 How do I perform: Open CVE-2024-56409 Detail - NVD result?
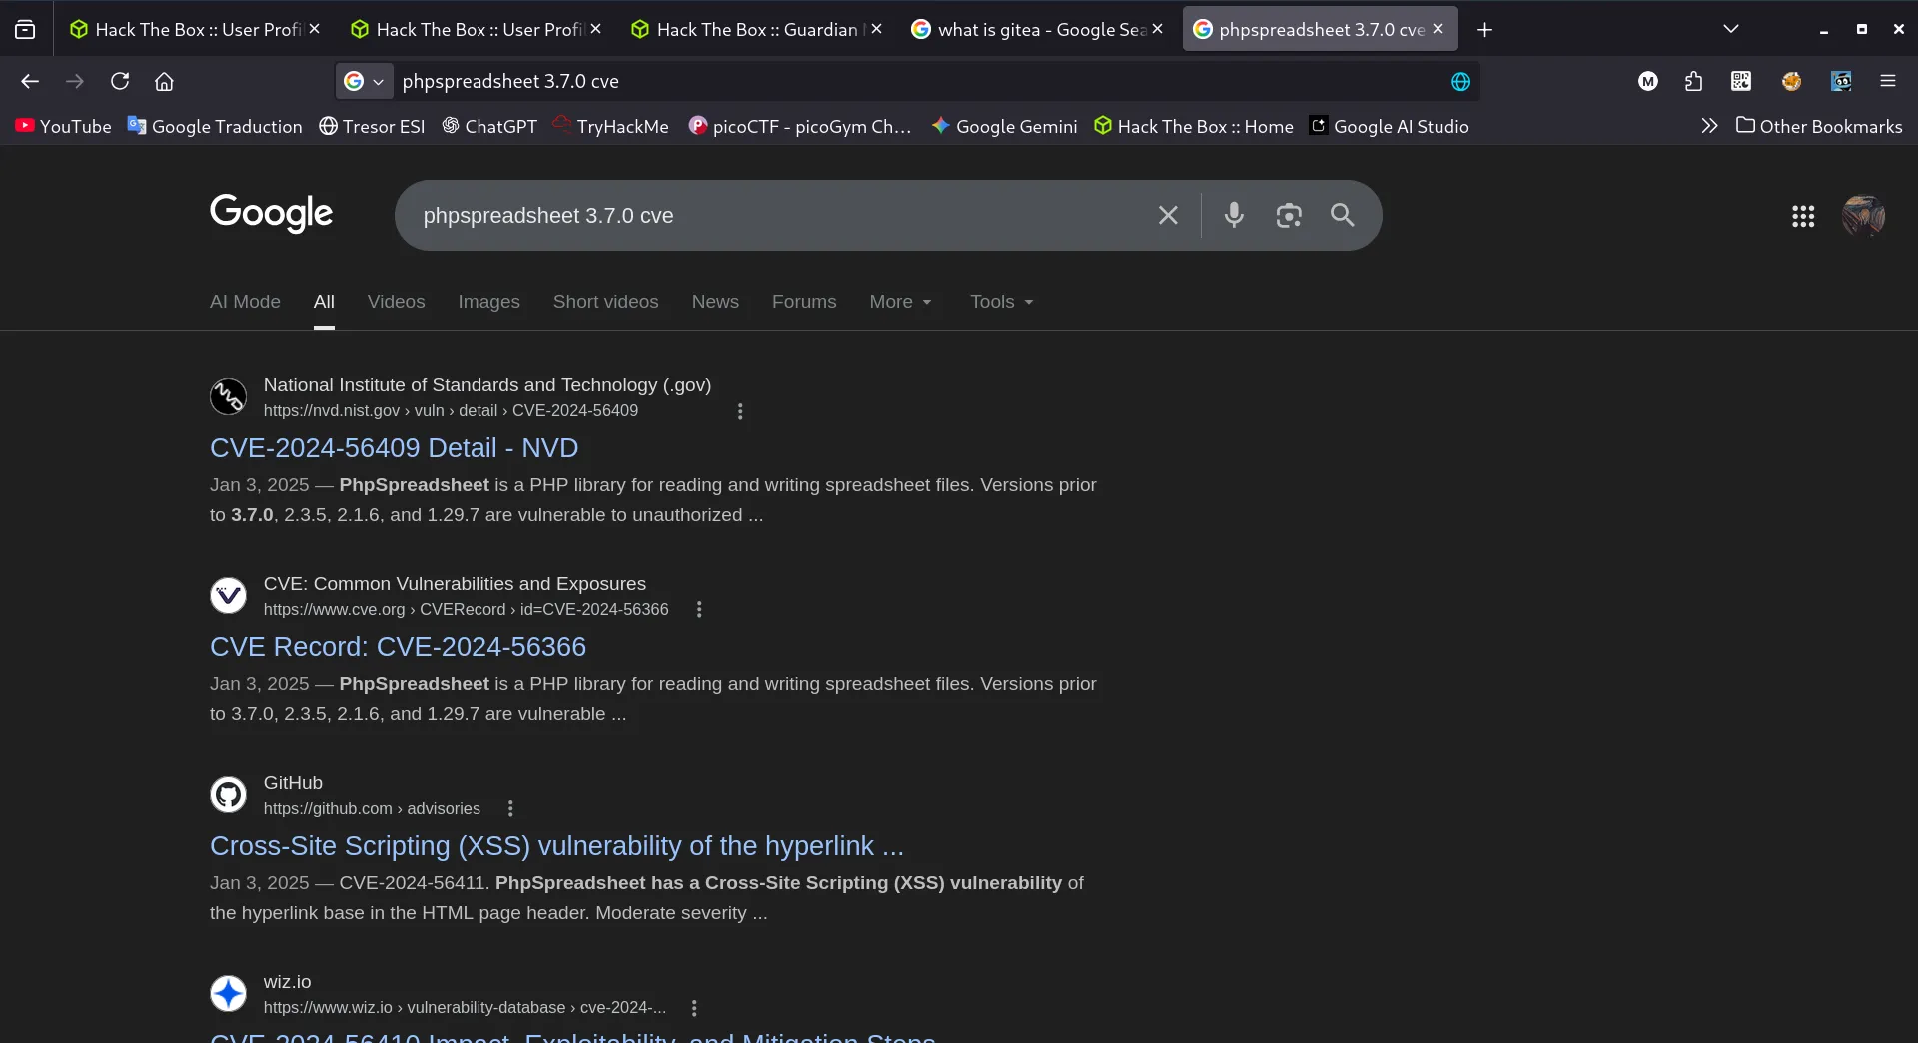(394, 448)
